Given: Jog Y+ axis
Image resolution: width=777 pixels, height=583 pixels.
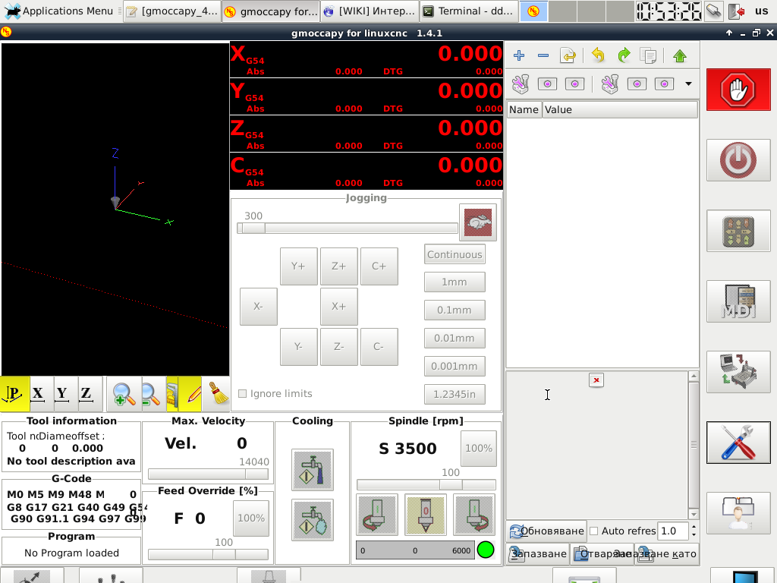Looking at the screenshot, I should coord(298,266).
